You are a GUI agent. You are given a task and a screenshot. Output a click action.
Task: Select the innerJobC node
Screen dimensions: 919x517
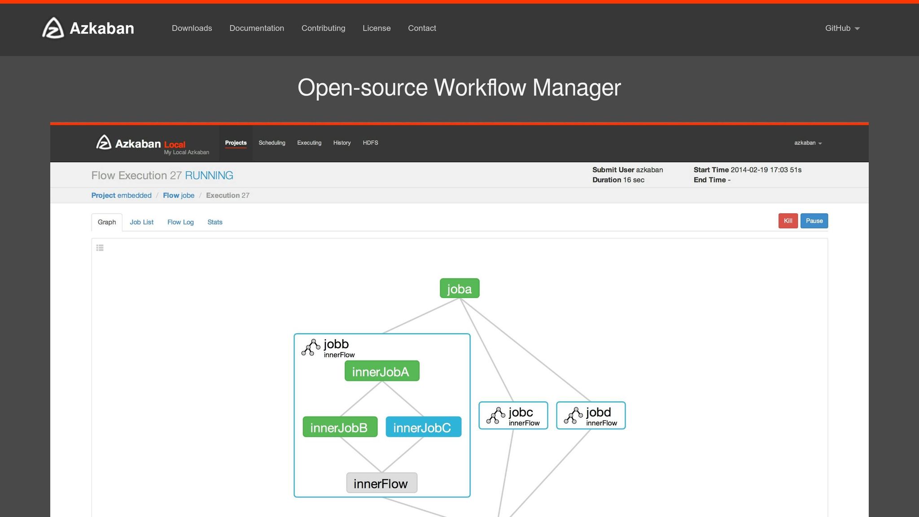click(x=424, y=427)
